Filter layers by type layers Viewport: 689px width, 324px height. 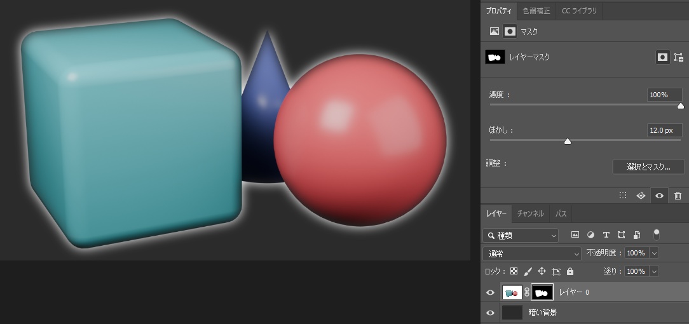point(606,235)
